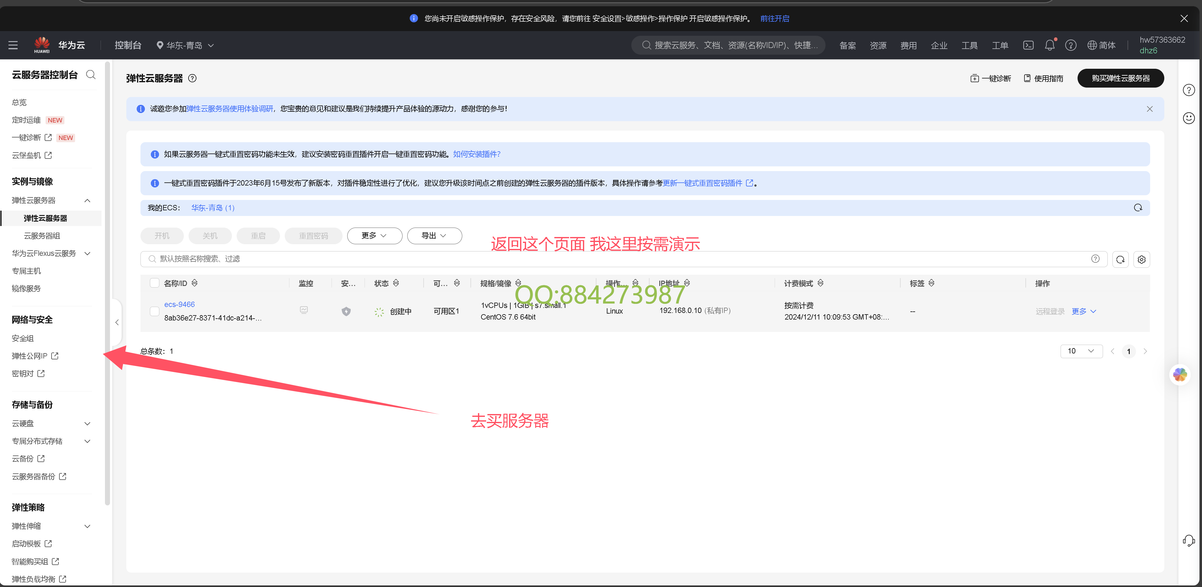Close the survey invitation banner

pyautogui.click(x=1149, y=109)
